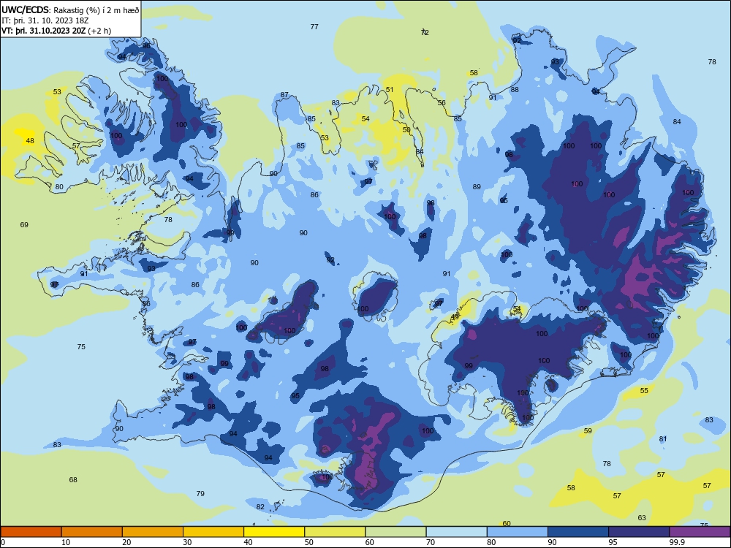Click the humidity value 63 in southeast sea
This screenshot has width=731, height=548.
642,518
